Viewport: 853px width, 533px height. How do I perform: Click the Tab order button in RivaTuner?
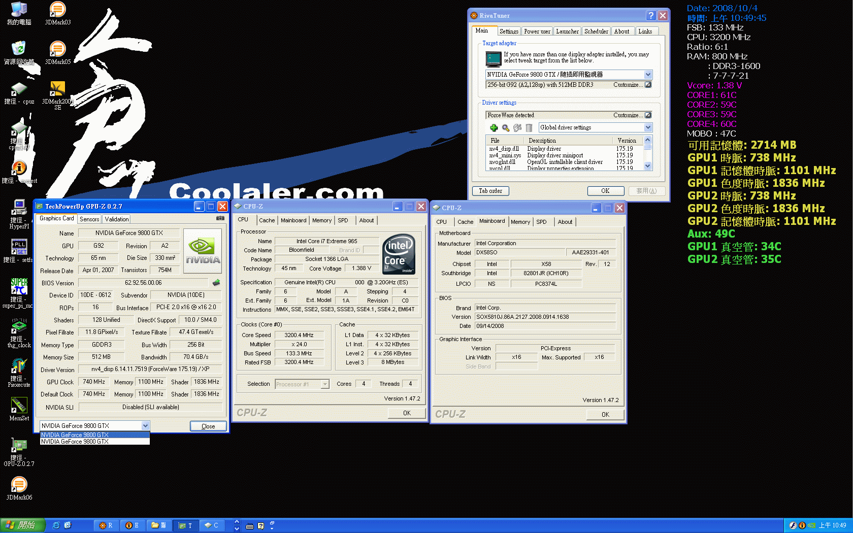(490, 191)
